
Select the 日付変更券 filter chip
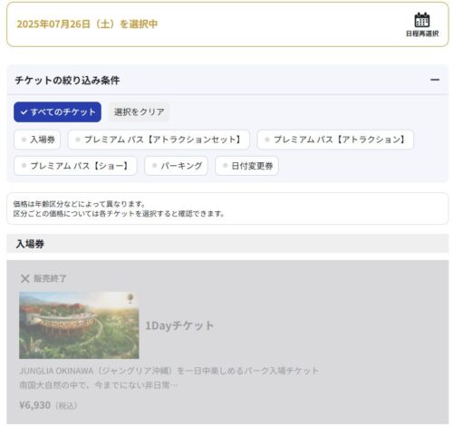(x=246, y=166)
